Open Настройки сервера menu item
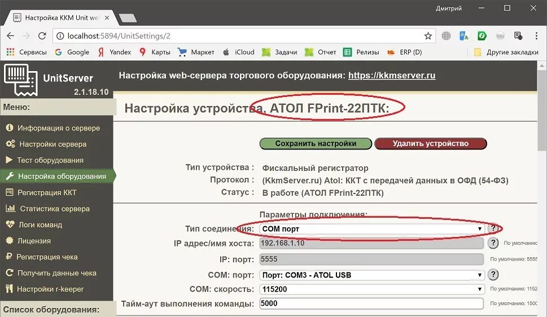The image size is (547, 317). tap(46, 144)
